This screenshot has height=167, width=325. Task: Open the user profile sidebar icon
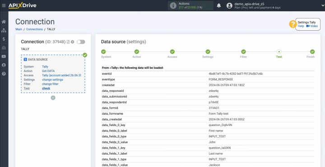[4, 65]
